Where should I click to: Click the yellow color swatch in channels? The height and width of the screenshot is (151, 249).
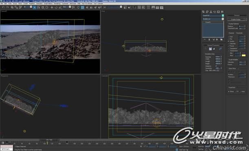[244, 56]
